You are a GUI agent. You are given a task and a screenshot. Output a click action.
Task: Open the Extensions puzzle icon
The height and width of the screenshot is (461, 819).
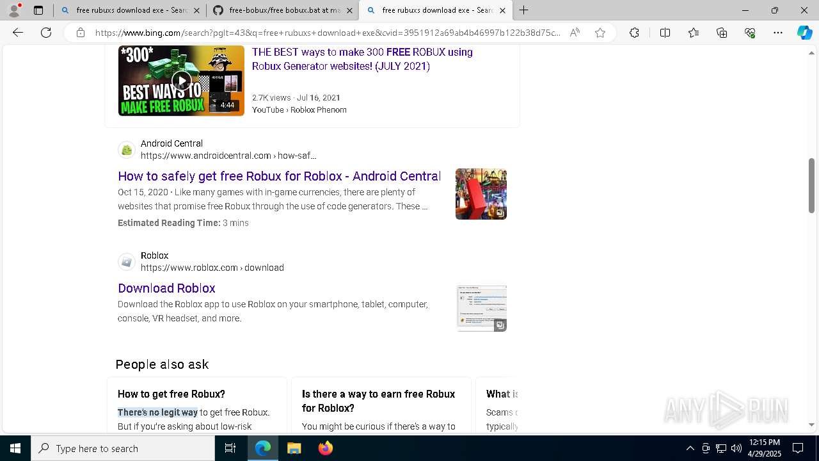(634, 33)
